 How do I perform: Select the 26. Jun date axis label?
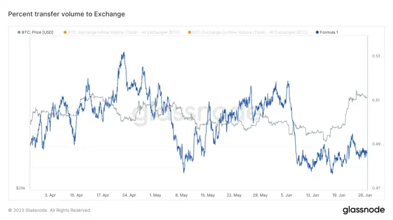pyautogui.click(x=365, y=195)
